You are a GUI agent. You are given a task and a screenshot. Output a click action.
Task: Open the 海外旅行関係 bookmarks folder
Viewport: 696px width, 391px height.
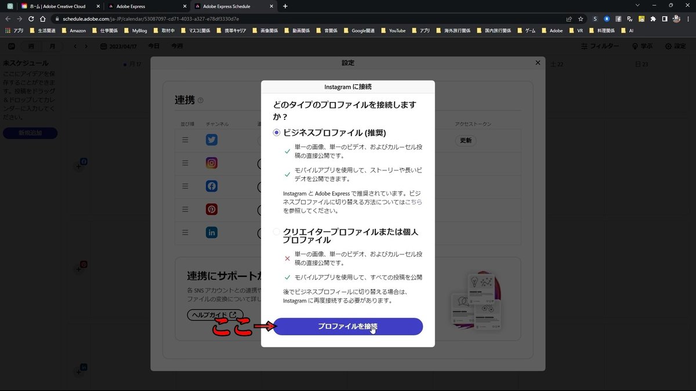452,30
